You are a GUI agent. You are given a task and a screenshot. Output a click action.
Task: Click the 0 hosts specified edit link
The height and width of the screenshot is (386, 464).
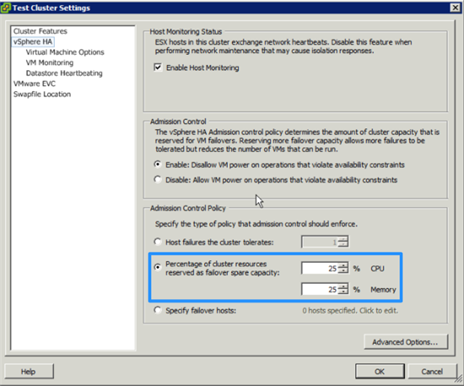(350, 311)
